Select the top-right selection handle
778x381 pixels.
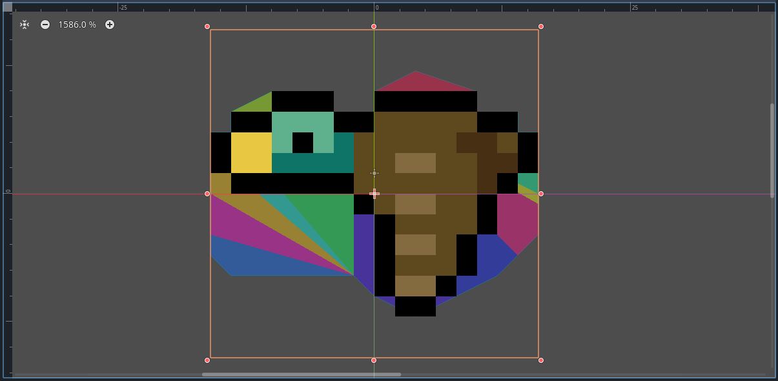click(x=541, y=26)
